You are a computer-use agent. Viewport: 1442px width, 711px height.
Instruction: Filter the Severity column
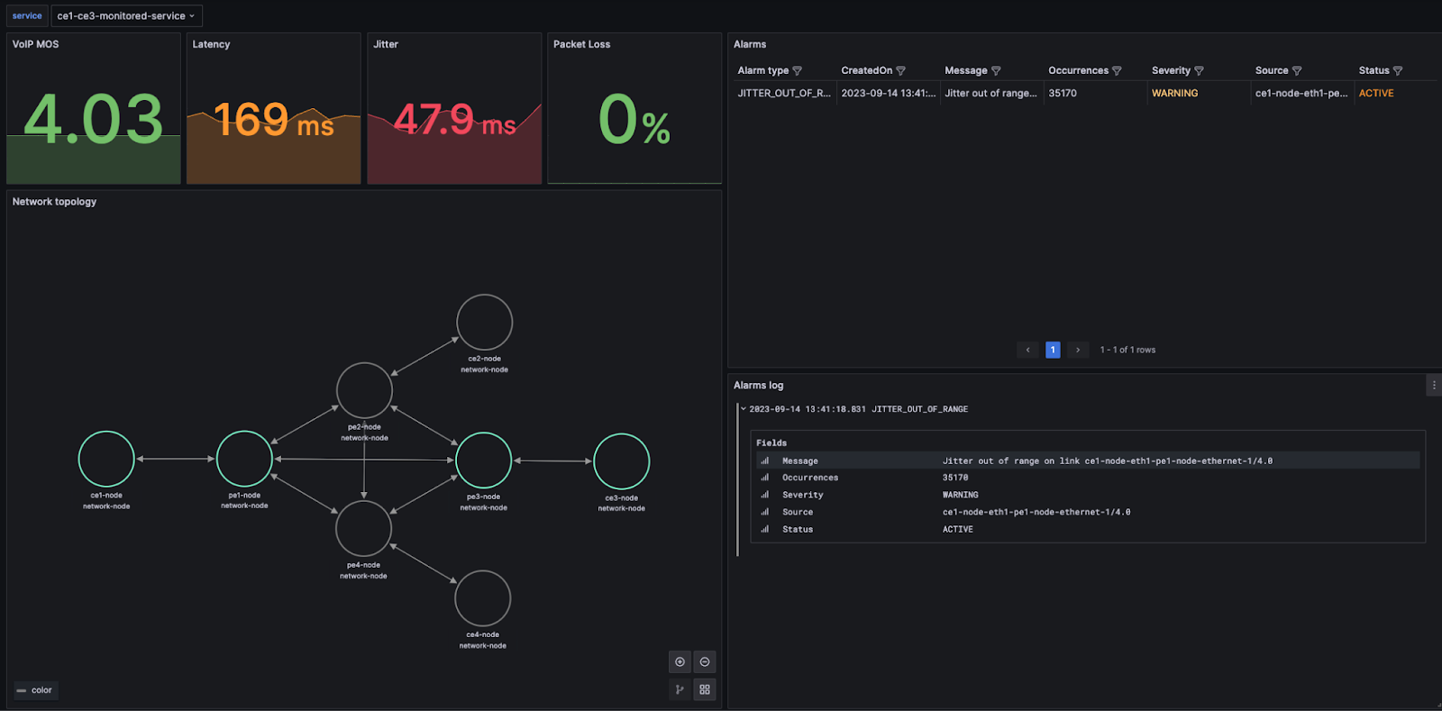[x=1199, y=70]
